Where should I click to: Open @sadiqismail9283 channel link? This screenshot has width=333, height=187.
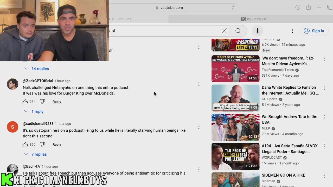(x=38, y=124)
